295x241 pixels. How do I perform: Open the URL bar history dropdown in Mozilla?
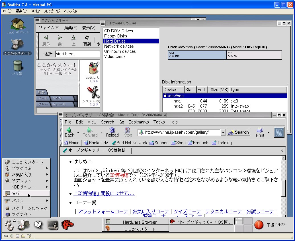[223, 132]
